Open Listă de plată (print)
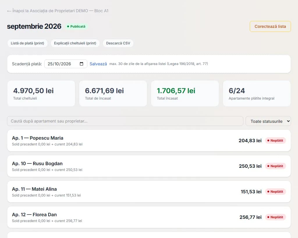298x238 pixels. click(27, 43)
